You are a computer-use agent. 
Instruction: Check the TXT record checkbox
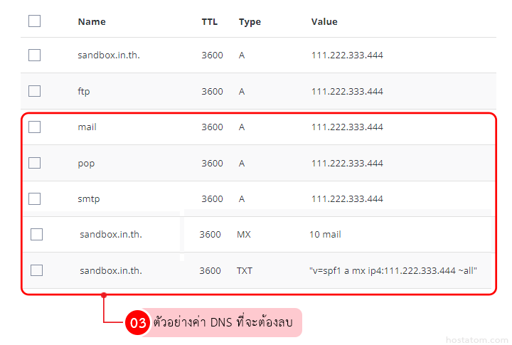[x=37, y=270]
